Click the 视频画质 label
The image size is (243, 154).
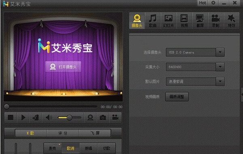[x=152, y=97]
